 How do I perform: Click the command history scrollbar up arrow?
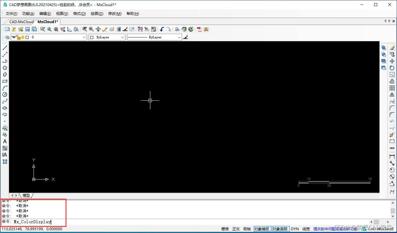393,203
